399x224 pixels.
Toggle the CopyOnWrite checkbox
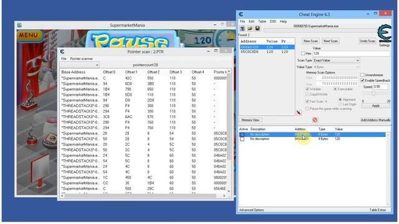click(x=307, y=94)
